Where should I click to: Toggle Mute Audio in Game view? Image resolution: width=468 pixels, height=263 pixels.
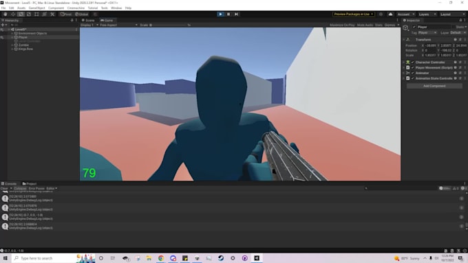coord(365,25)
